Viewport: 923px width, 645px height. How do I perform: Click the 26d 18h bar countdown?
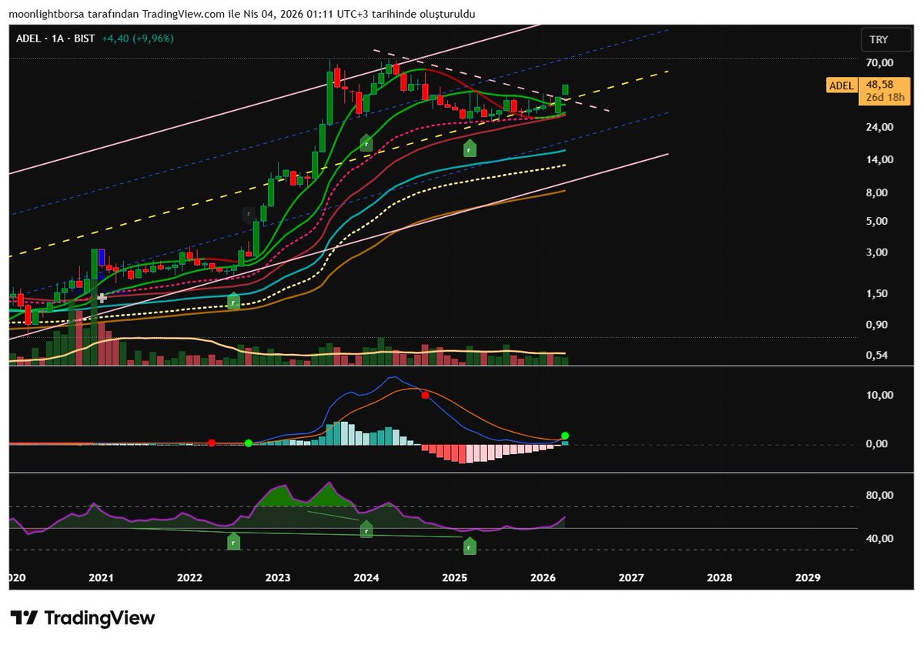click(x=885, y=97)
